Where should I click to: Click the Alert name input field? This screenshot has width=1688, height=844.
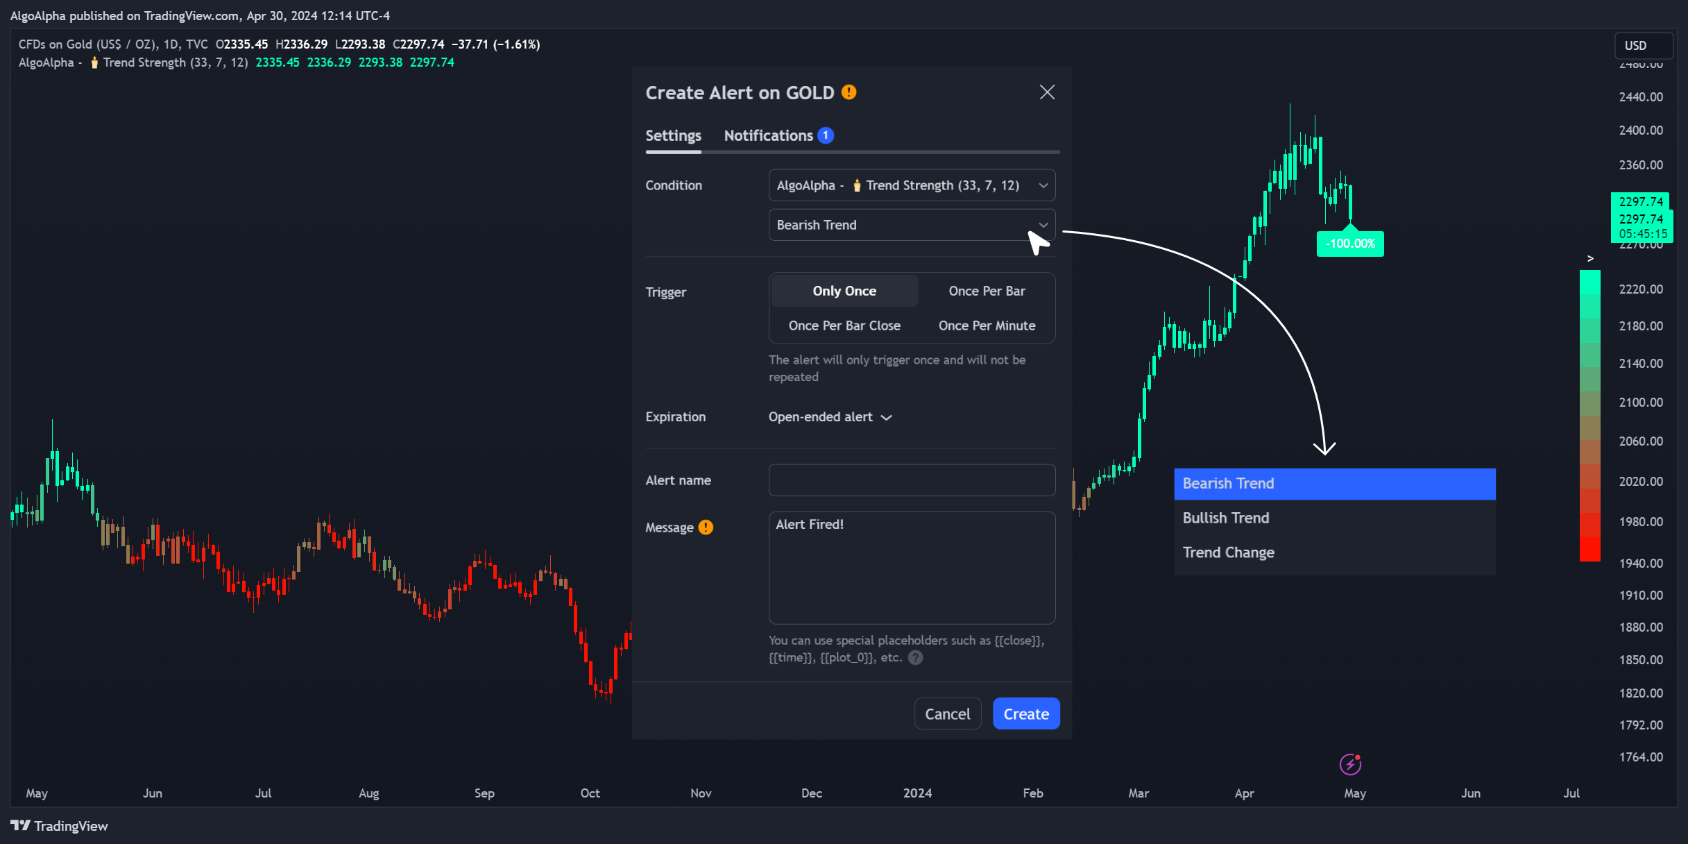pyautogui.click(x=912, y=480)
